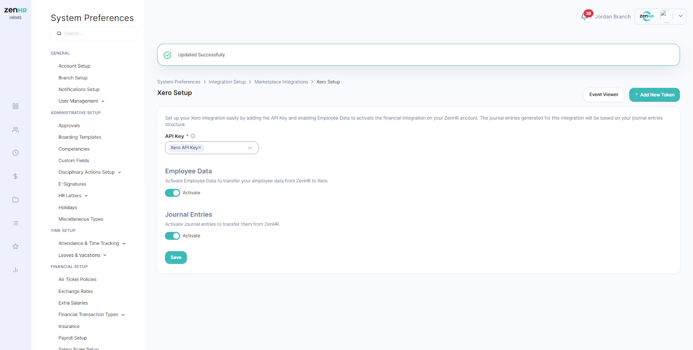This screenshot has width=693, height=350.
Task: Expand Disciplinary Actions Setup submenu
Action: pos(120,172)
